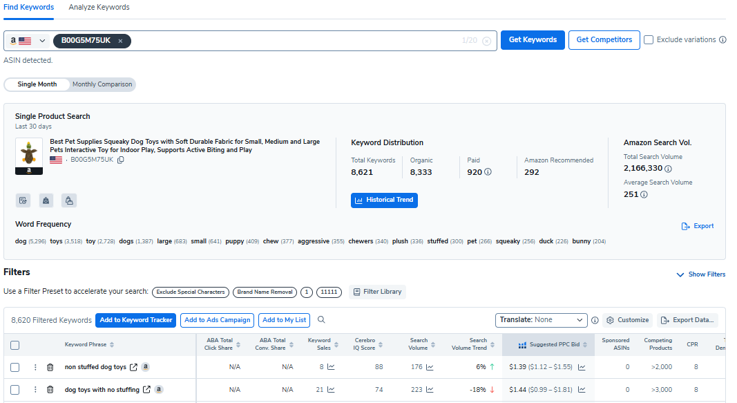Delete the 'non stuffed dog toys' keyword row

click(x=50, y=368)
